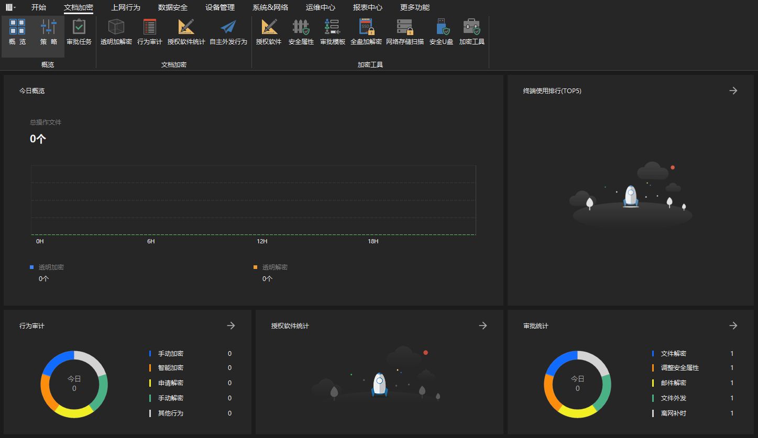The image size is (758, 438).
Task: Click the 6H axis label on chart
Action: 151,241
